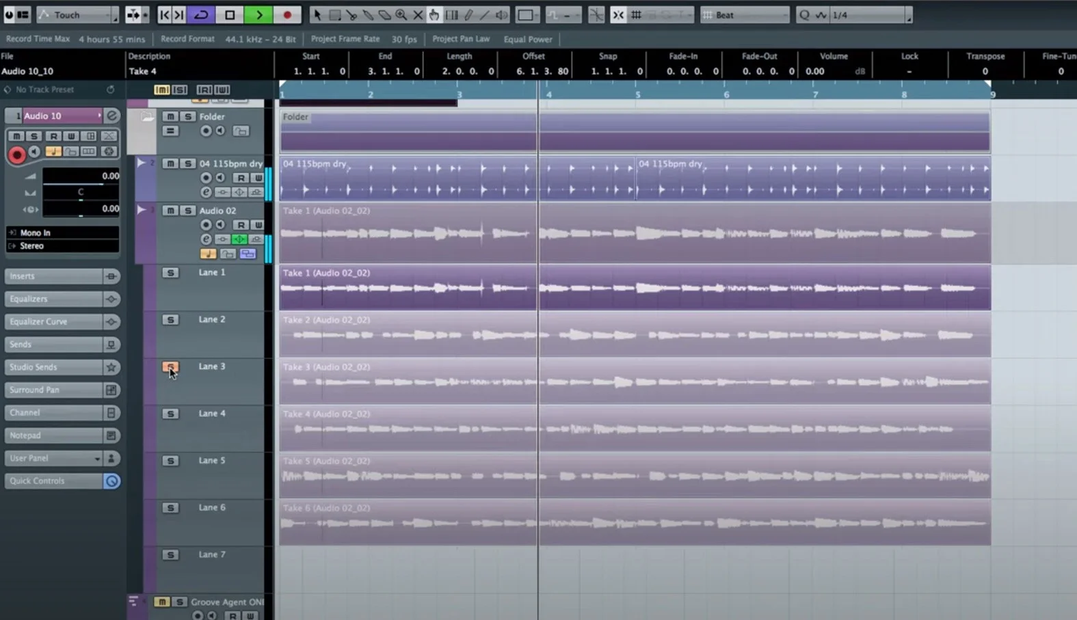Image resolution: width=1077 pixels, height=620 pixels.
Task: Click the transport Record button
Action: point(287,14)
